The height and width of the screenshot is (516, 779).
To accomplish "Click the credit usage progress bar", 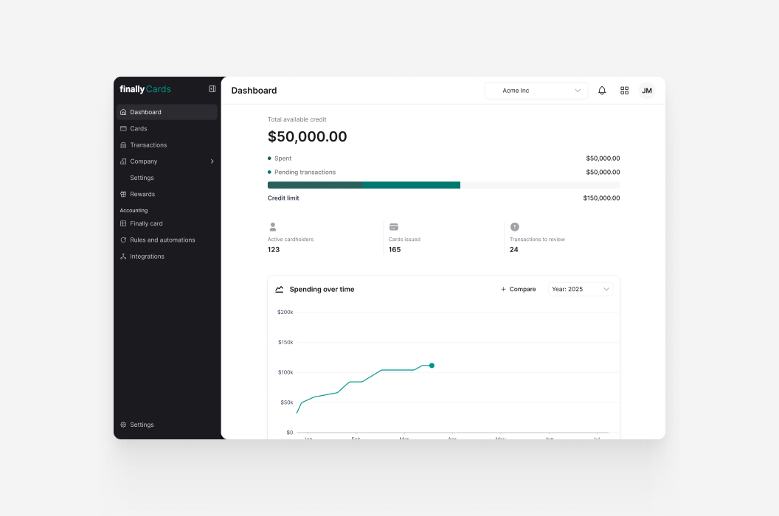I will pos(443,185).
